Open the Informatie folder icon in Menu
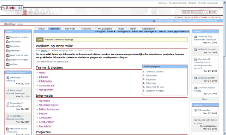This screenshot has width=226, height=135. (8, 42)
